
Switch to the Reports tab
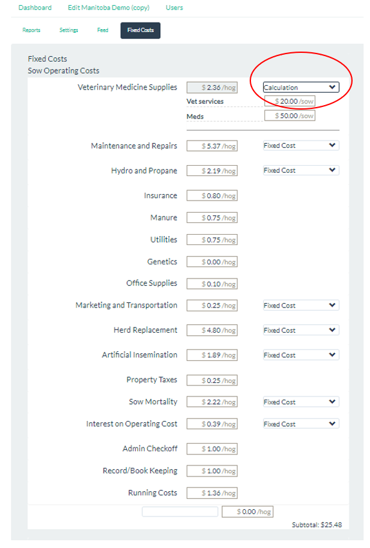(32, 30)
